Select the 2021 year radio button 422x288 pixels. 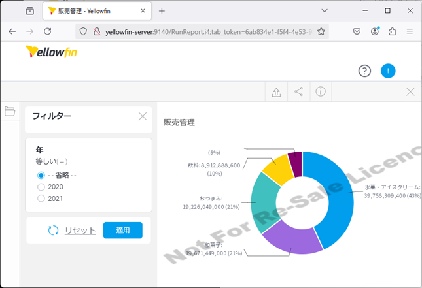pyautogui.click(x=41, y=199)
